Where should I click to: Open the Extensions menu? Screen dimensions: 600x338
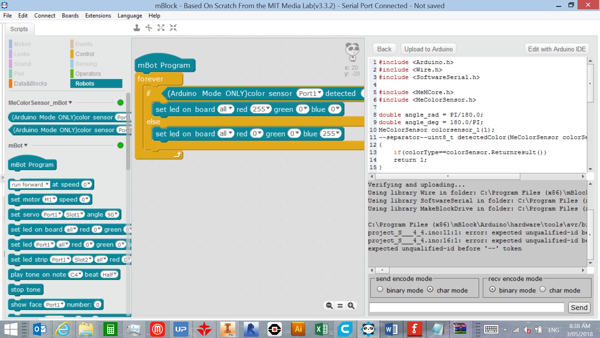98,15
